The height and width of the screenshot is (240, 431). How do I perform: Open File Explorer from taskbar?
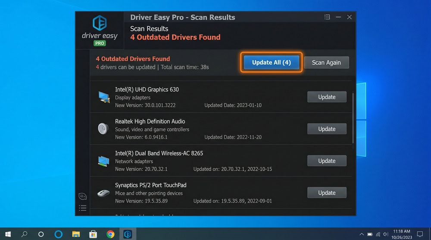coord(76,234)
